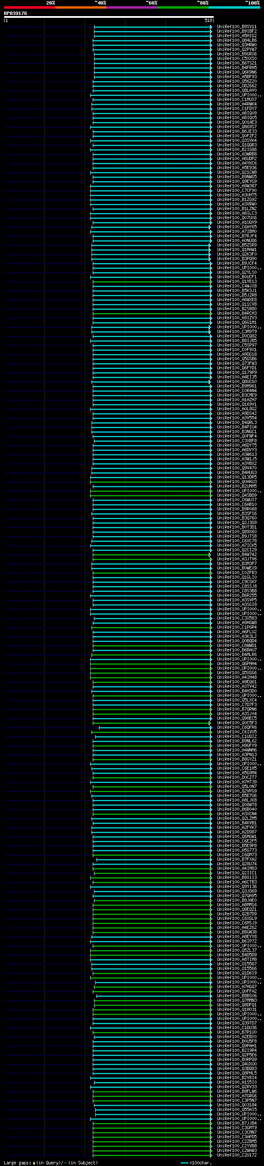Click entry UniRef100_C4WJX8
The width and height of the screenshot is (264, 1166).
pyautogui.click(x=236, y=286)
